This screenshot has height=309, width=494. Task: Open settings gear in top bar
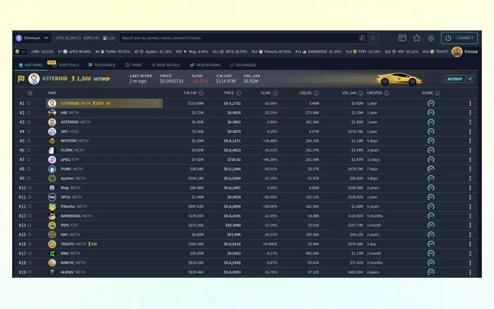coord(431,38)
